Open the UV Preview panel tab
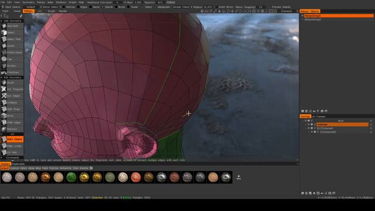 [x=319, y=116]
